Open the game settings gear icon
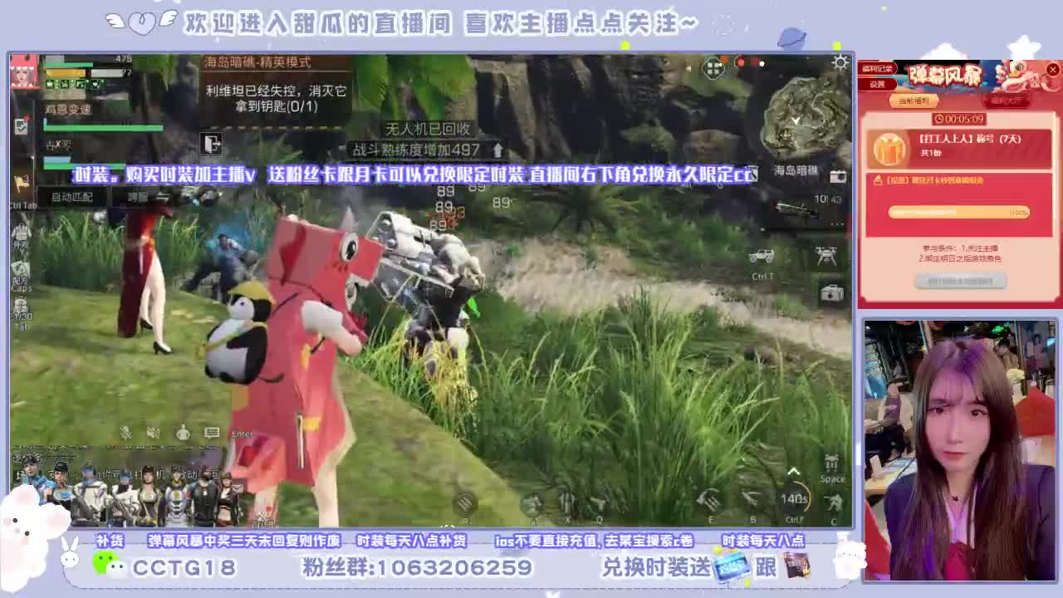 tap(840, 62)
